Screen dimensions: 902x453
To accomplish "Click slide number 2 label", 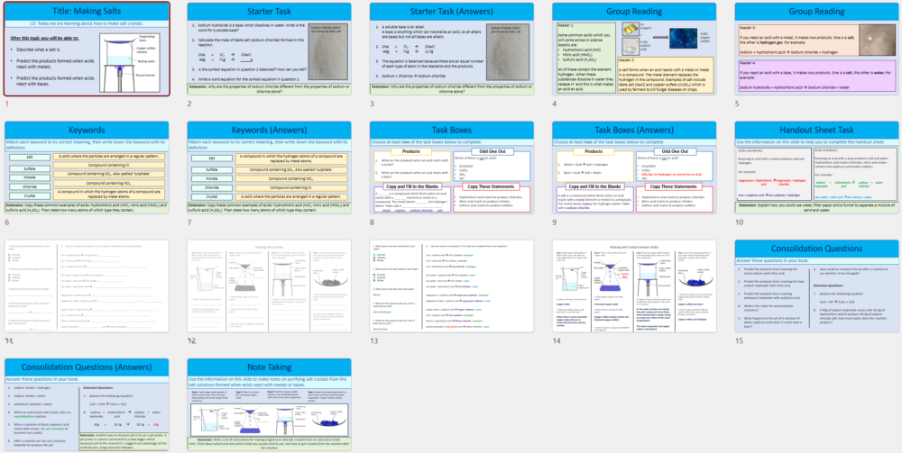I will (x=189, y=104).
